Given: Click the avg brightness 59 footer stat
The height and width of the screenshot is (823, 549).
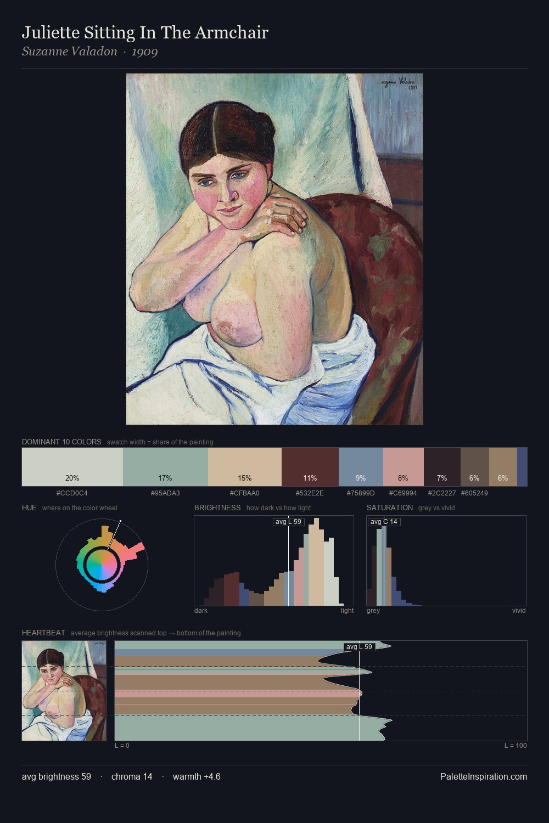Looking at the screenshot, I should coord(57,776).
